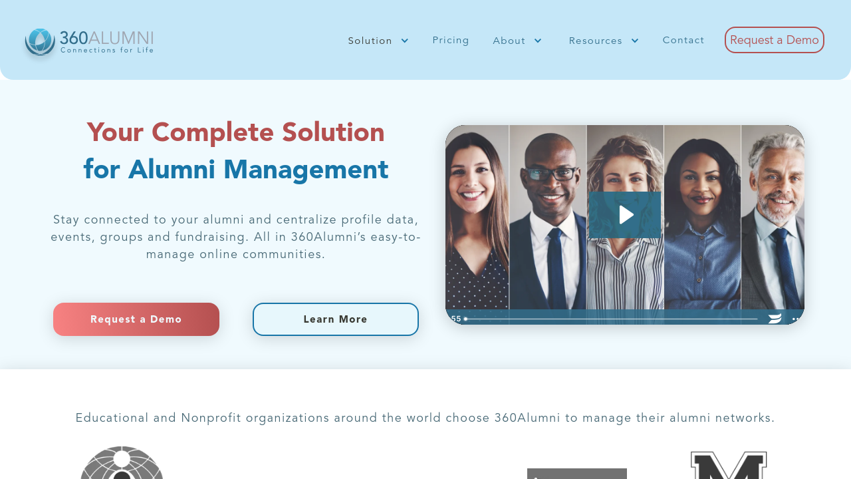
Task: Click the 360Alumni logo
Action: 89,42
